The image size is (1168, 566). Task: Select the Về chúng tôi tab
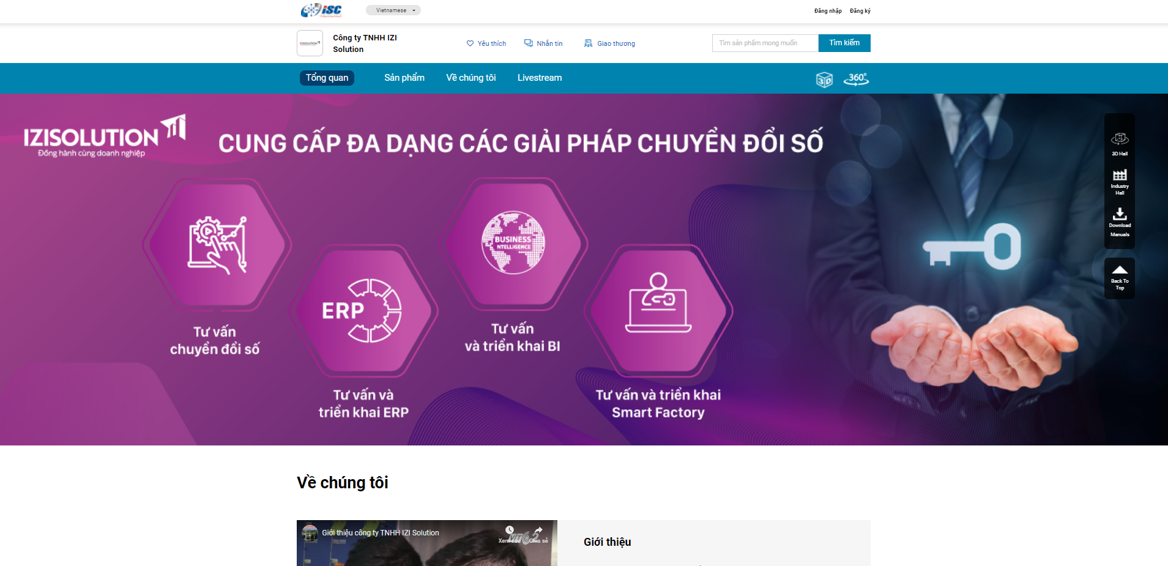coord(471,78)
